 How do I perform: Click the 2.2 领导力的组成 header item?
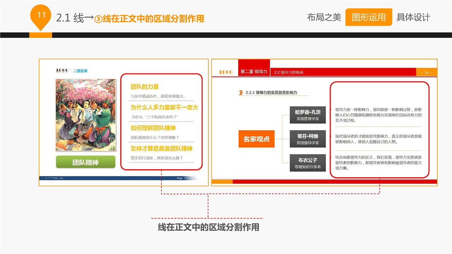tap(289, 72)
